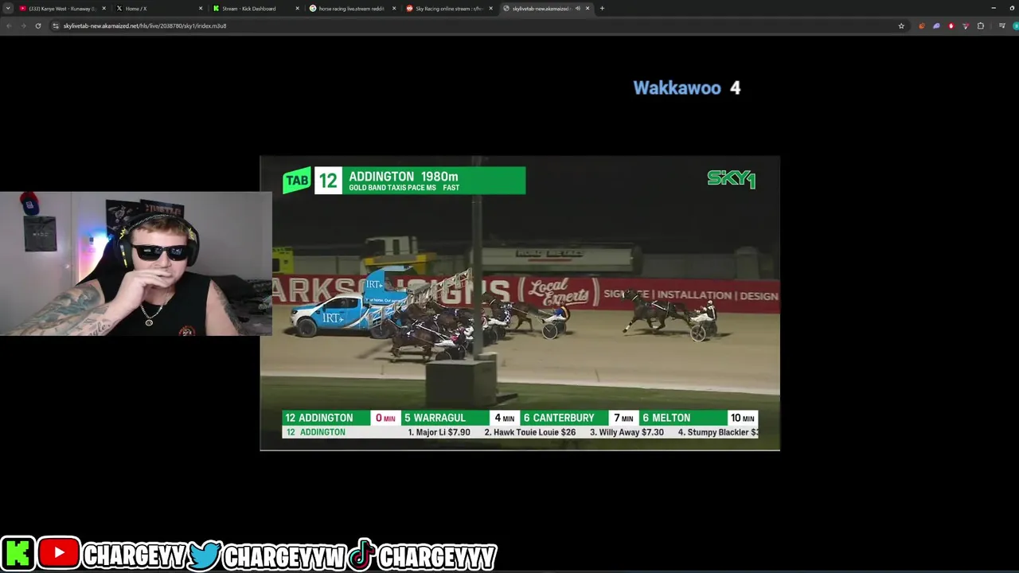Screen dimensions: 1019x573
Task: Close the horse racing live stream reddit tab
Action: click(x=394, y=8)
